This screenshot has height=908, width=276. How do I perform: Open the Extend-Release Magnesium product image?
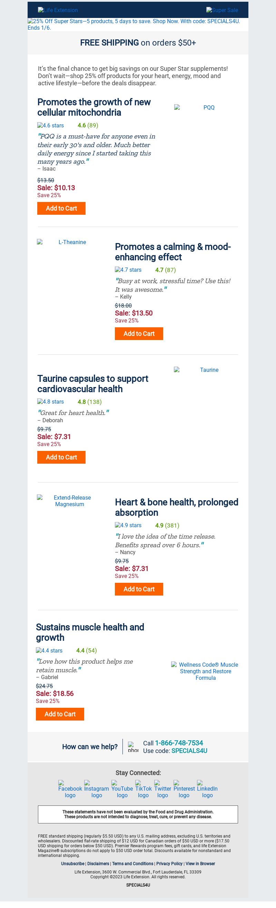point(69,501)
